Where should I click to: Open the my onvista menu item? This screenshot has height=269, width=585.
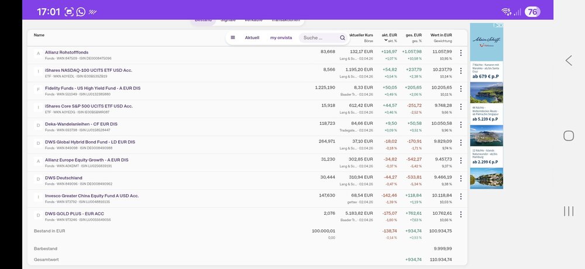pyautogui.click(x=281, y=37)
